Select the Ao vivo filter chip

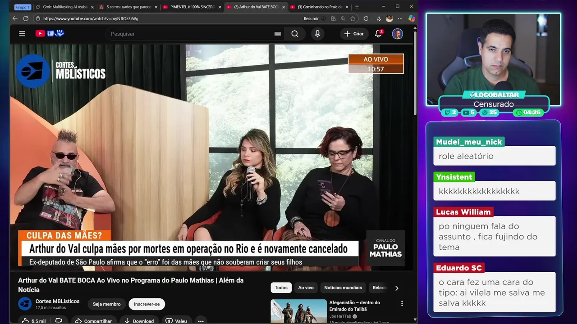click(306, 288)
